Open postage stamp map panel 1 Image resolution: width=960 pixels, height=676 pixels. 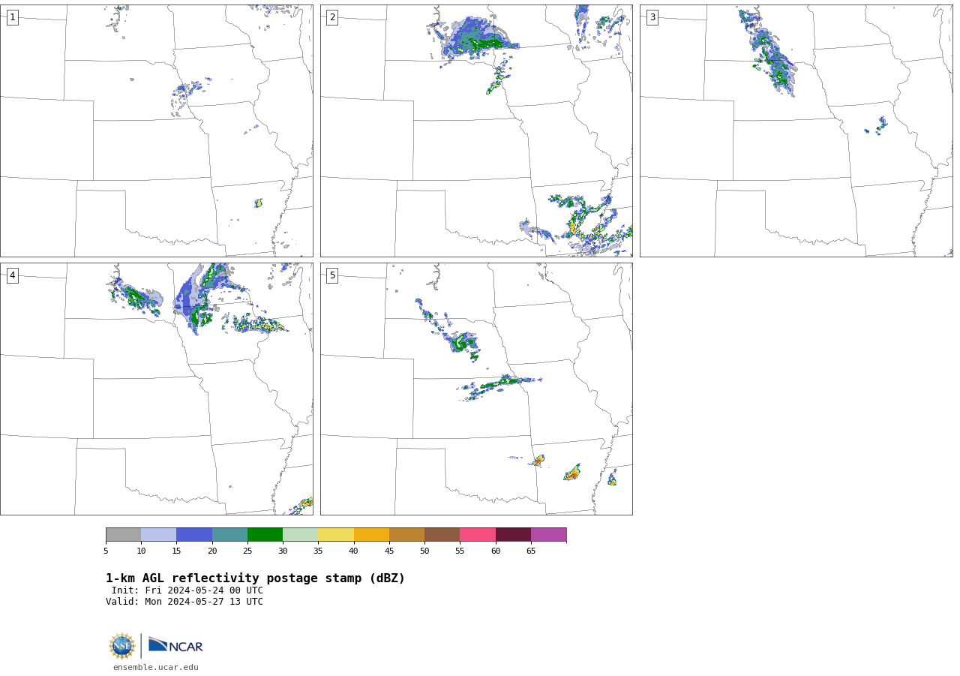(x=157, y=131)
